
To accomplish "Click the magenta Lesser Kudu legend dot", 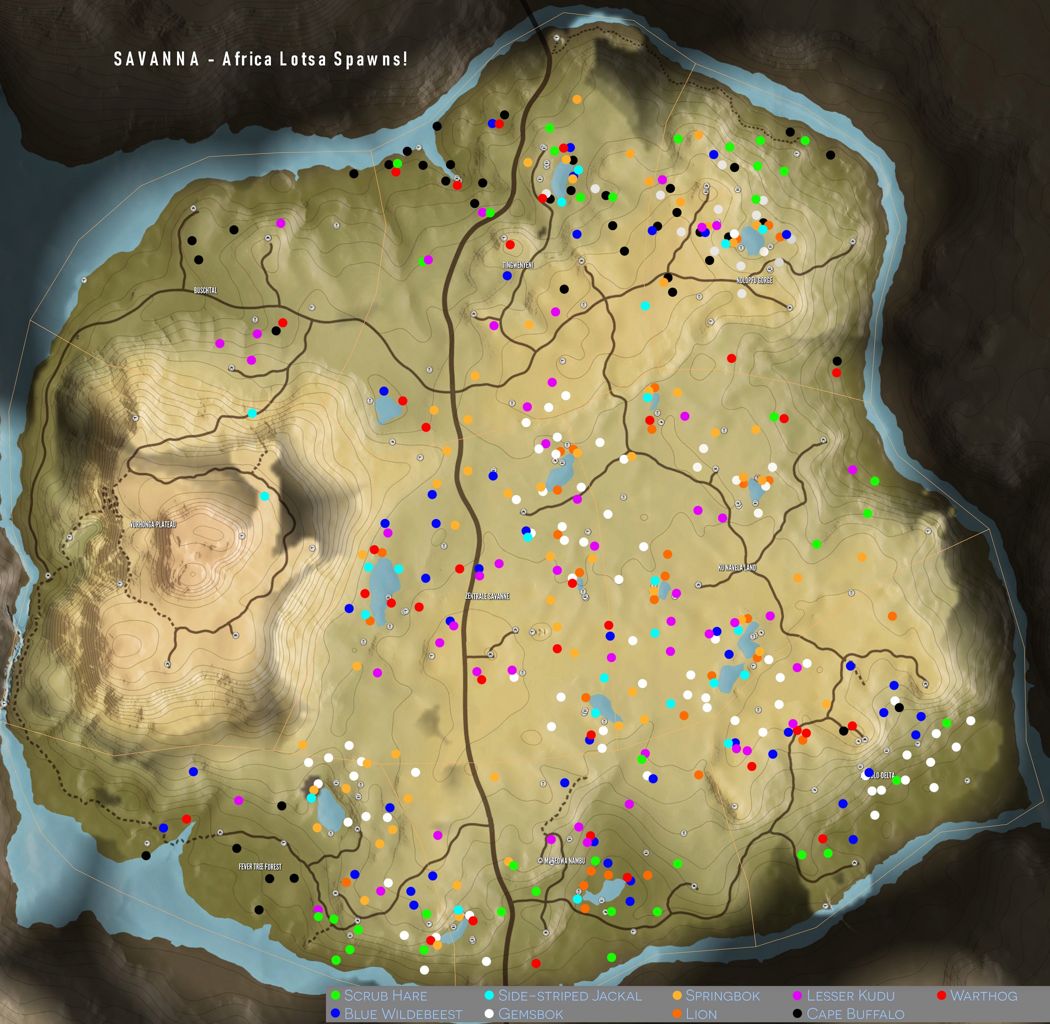I will point(798,996).
